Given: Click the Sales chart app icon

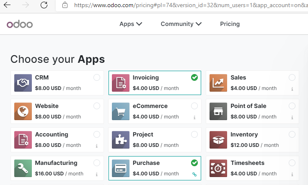Looking at the screenshot, I should point(218,83).
